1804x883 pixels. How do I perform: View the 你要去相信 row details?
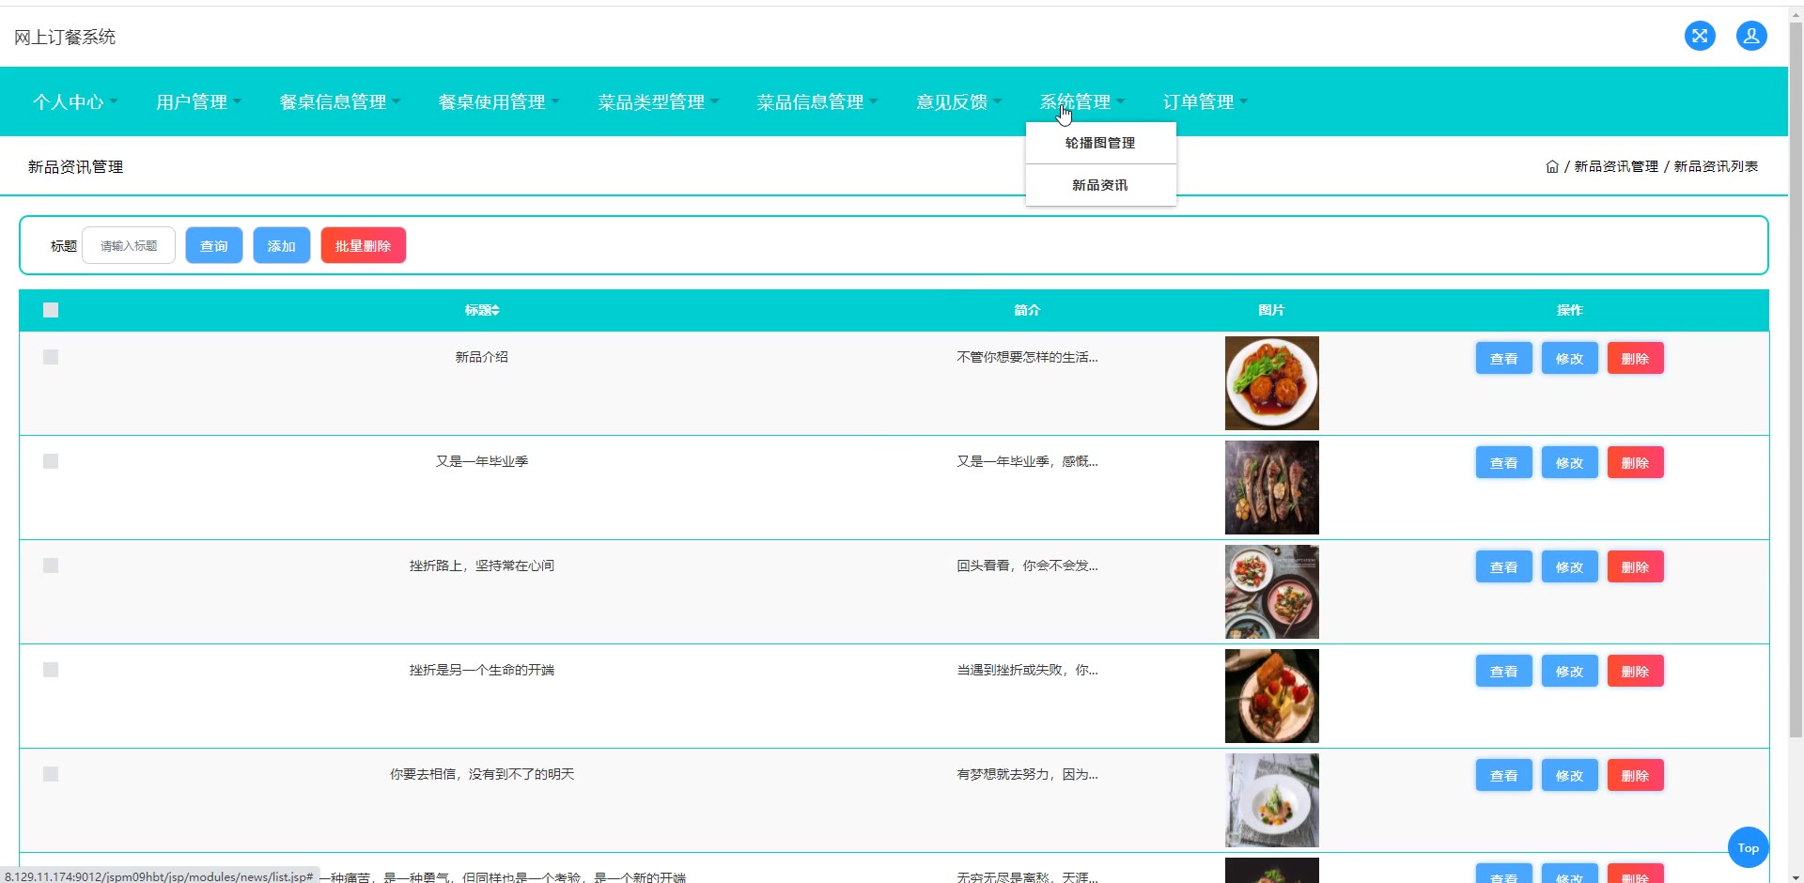click(1504, 775)
